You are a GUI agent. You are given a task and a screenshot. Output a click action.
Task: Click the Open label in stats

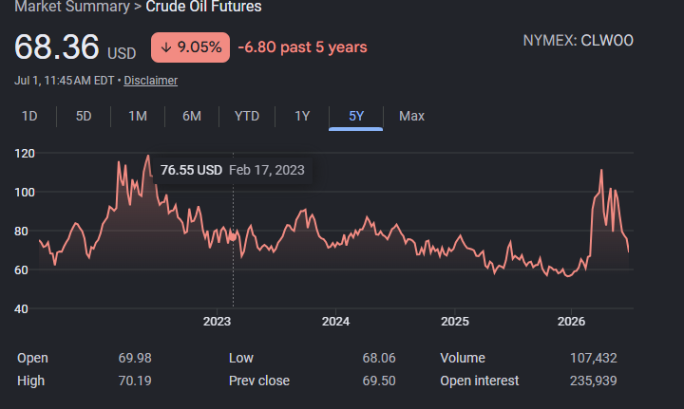[x=32, y=358]
